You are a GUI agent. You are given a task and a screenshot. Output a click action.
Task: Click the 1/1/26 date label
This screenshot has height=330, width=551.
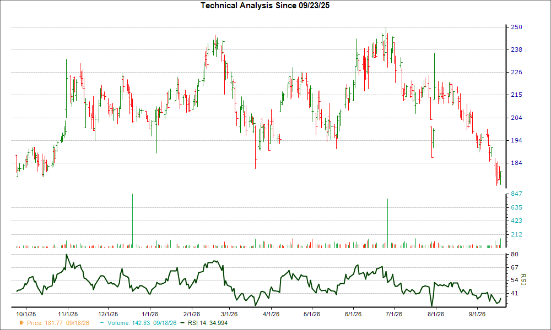click(150, 314)
